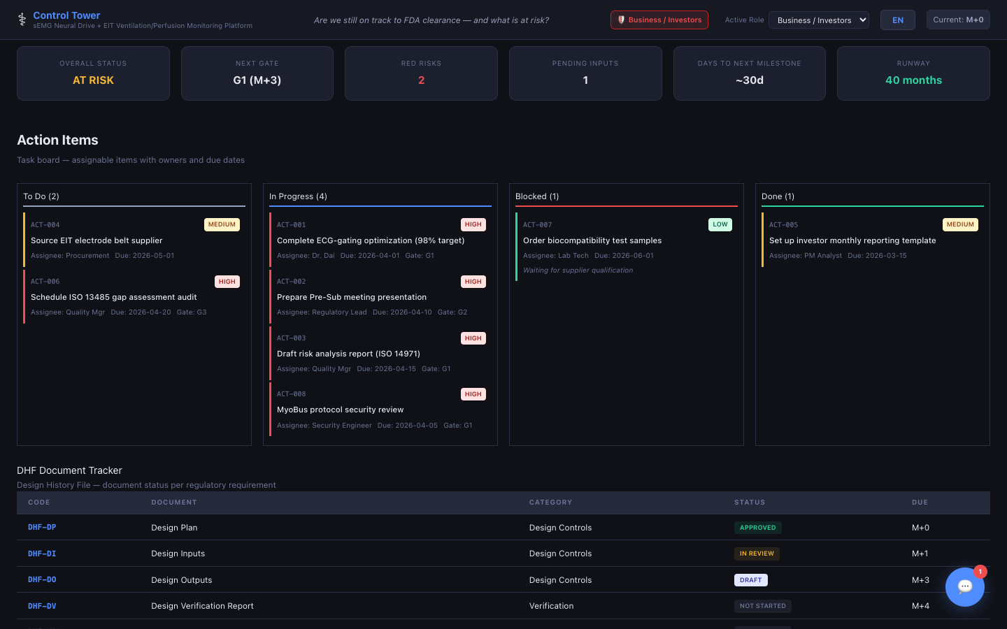Viewport: 1007px width, 629px height.
Task: Click the IN REVIEW status badge
Action: pos(757,554)
